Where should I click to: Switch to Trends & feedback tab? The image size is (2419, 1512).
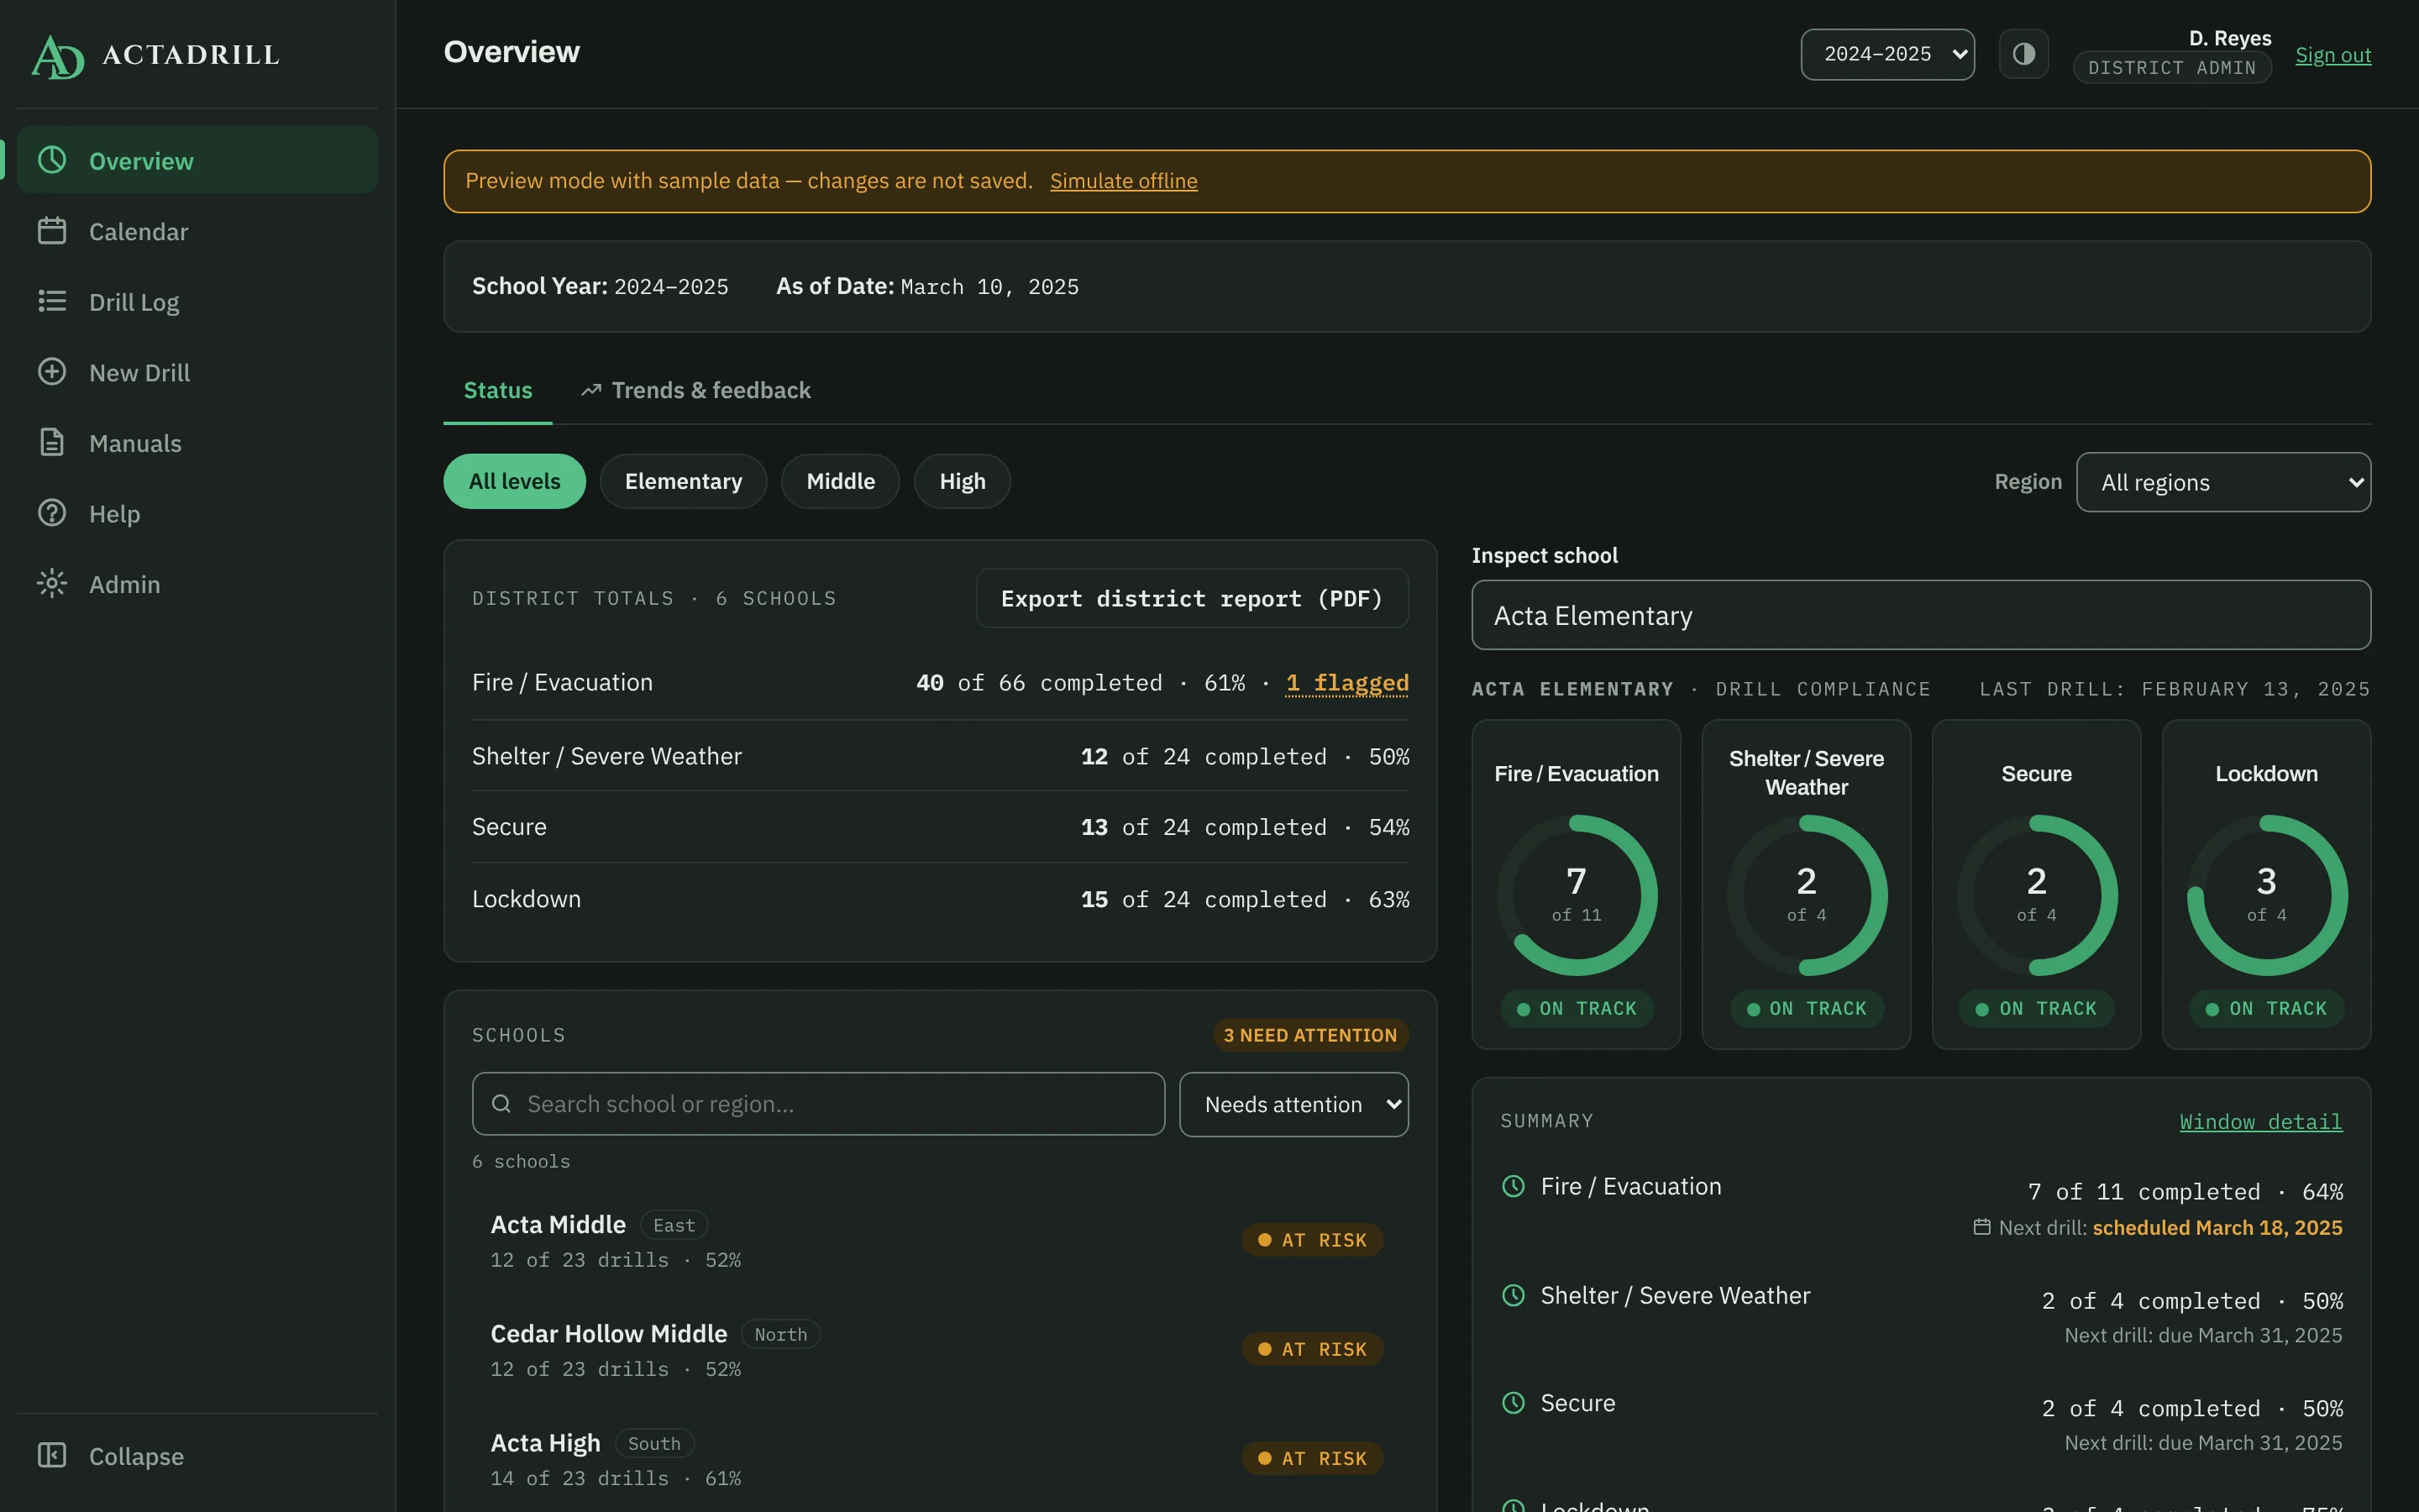695,390
